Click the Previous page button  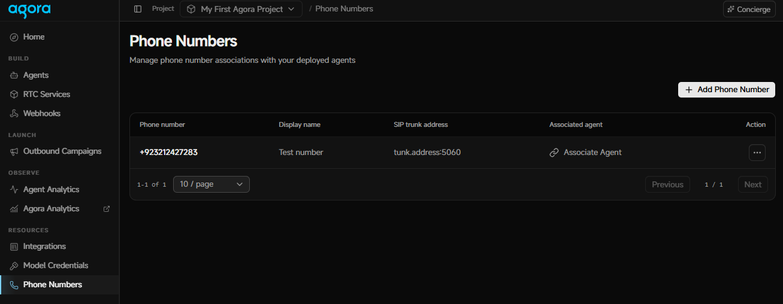pyautogui.click(x=667, y=184)
